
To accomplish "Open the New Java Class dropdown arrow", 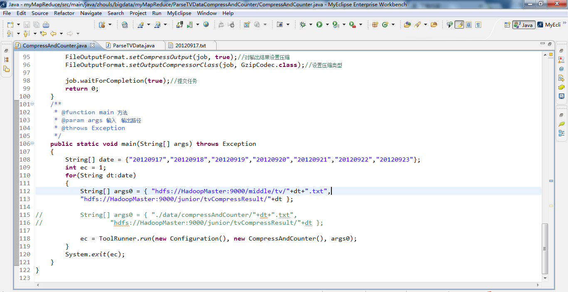I will [393, 25].
